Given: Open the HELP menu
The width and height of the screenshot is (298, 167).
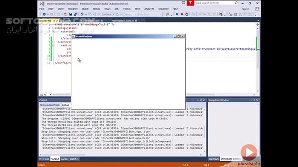Looking at the screenshot, I should (175, 9).
